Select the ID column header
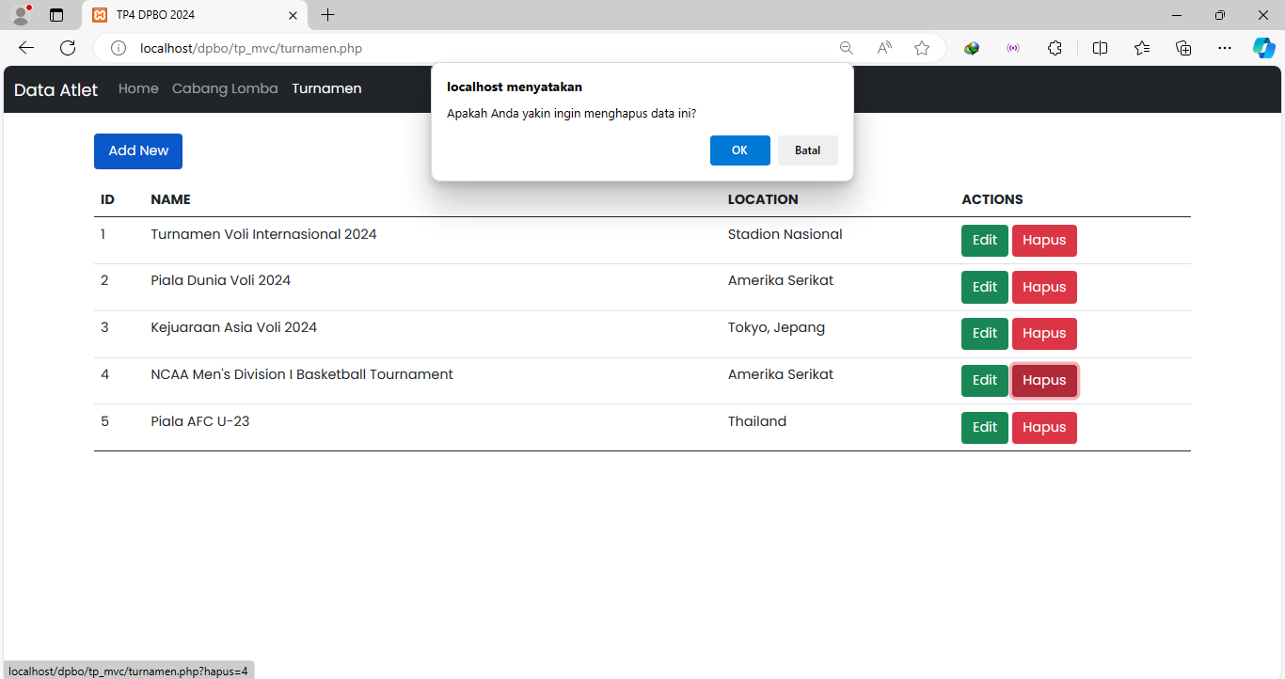Viewport: 1285px width, 679px height. tap(107, 199)
